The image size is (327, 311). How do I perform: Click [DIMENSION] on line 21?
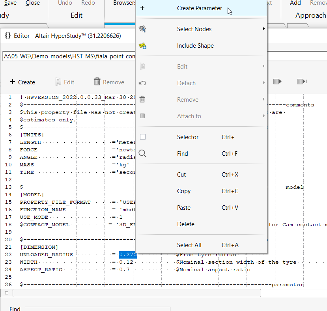39,247
